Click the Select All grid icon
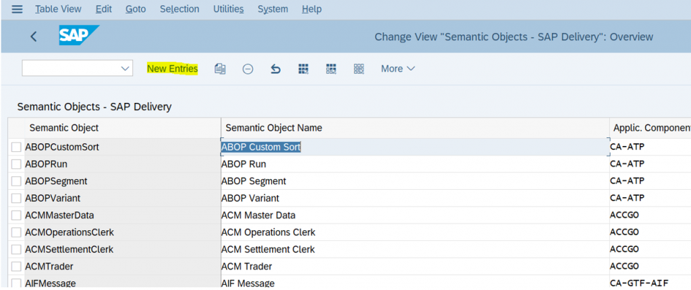 tap(303, 69)
